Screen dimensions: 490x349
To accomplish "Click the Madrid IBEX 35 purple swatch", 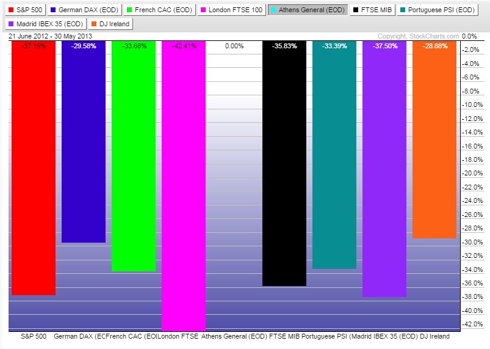I will [12, 24].
